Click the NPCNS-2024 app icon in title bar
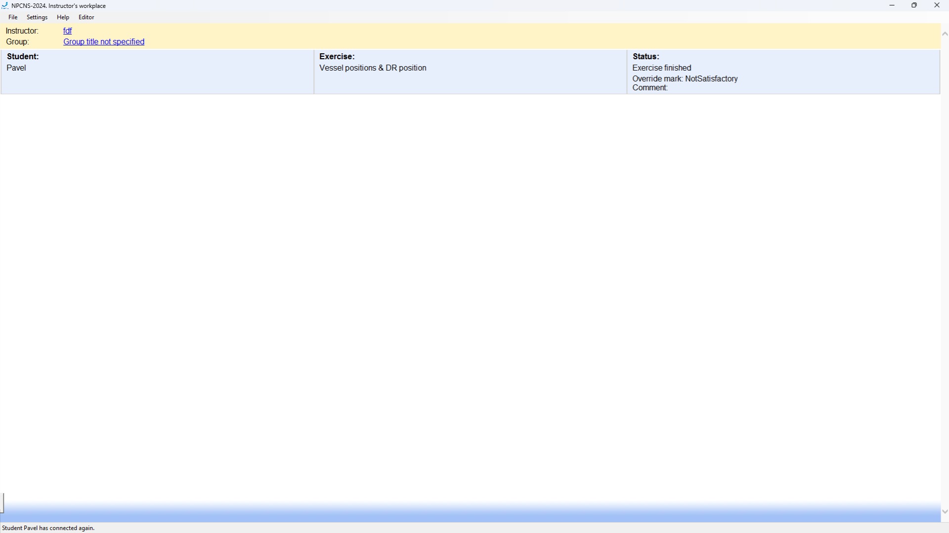This screenshot has width=949, height=533. (5, 6)
